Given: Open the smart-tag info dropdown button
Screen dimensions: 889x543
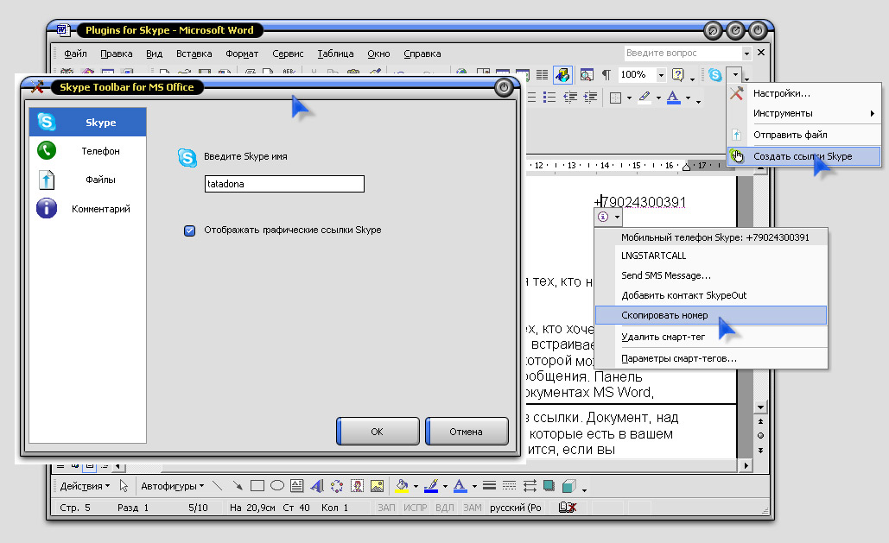Looking at the screenshot, I should 609,217.
